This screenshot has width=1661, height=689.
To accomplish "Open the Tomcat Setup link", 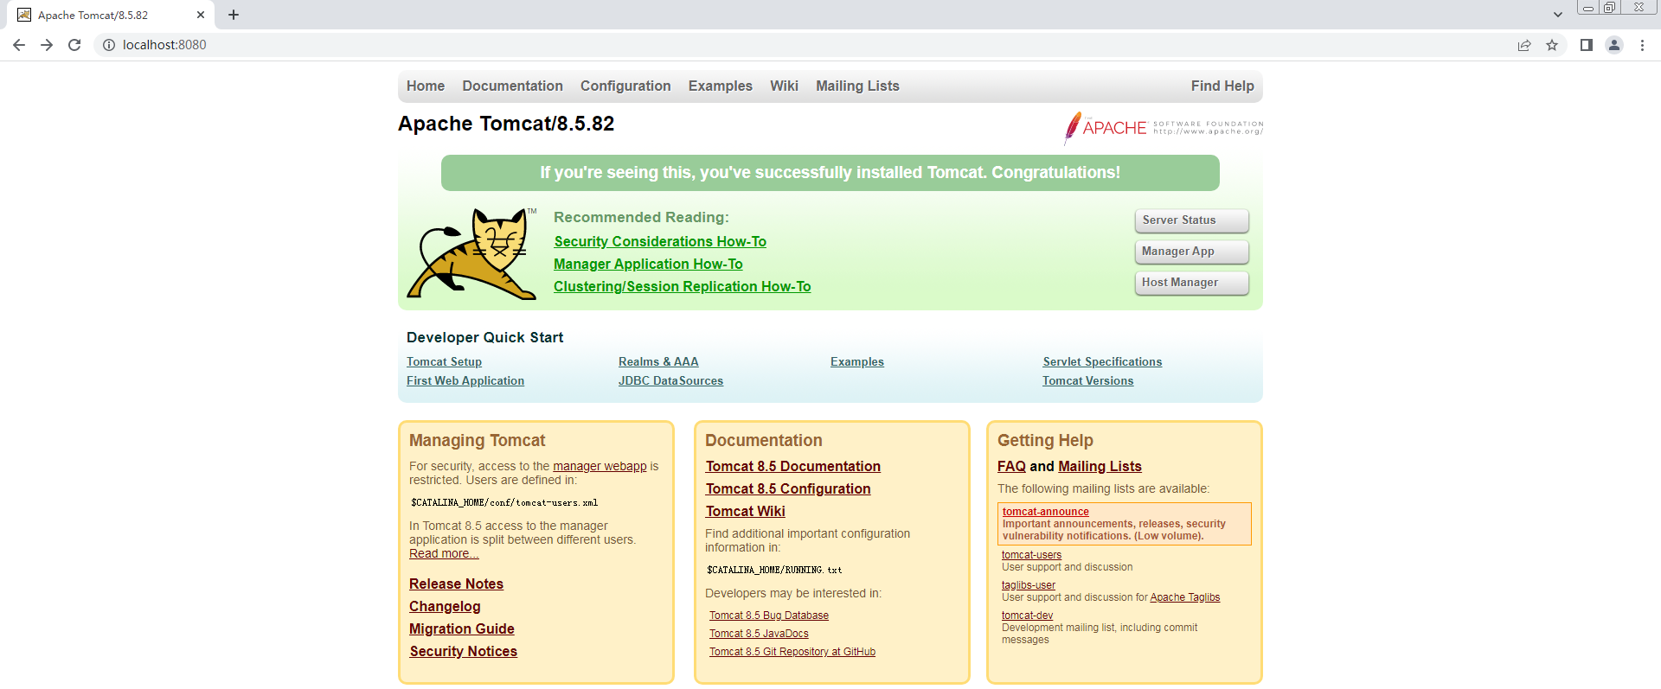I will [x=444, y=362].
